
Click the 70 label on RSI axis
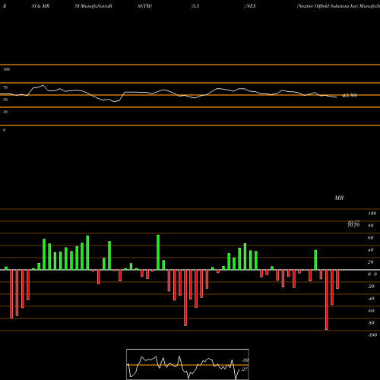coord(5,87)
